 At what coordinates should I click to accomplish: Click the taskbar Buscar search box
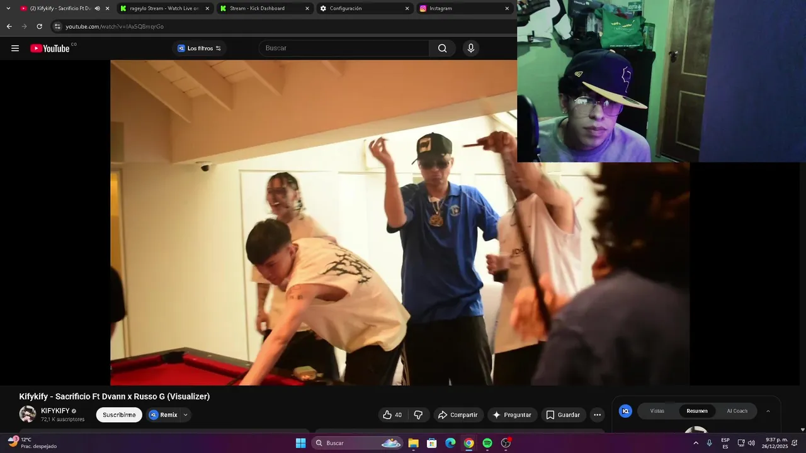click(x=358, y=443)
